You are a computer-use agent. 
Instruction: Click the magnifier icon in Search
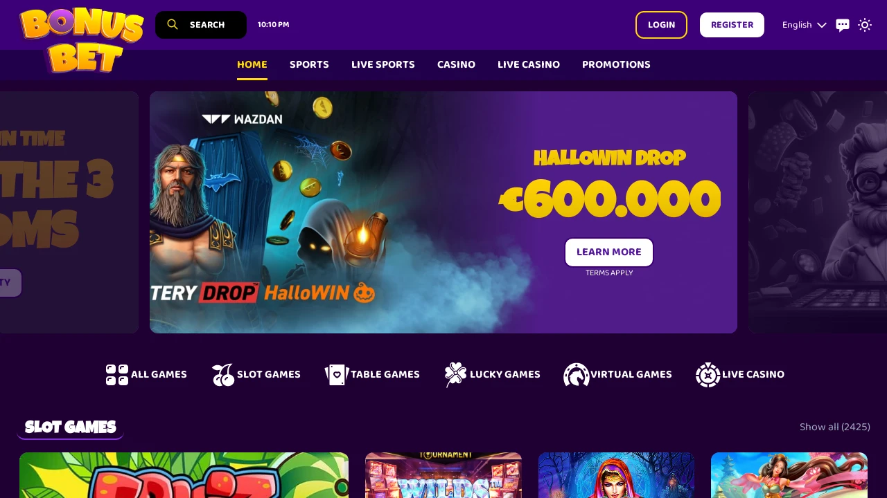coord(173,25)
